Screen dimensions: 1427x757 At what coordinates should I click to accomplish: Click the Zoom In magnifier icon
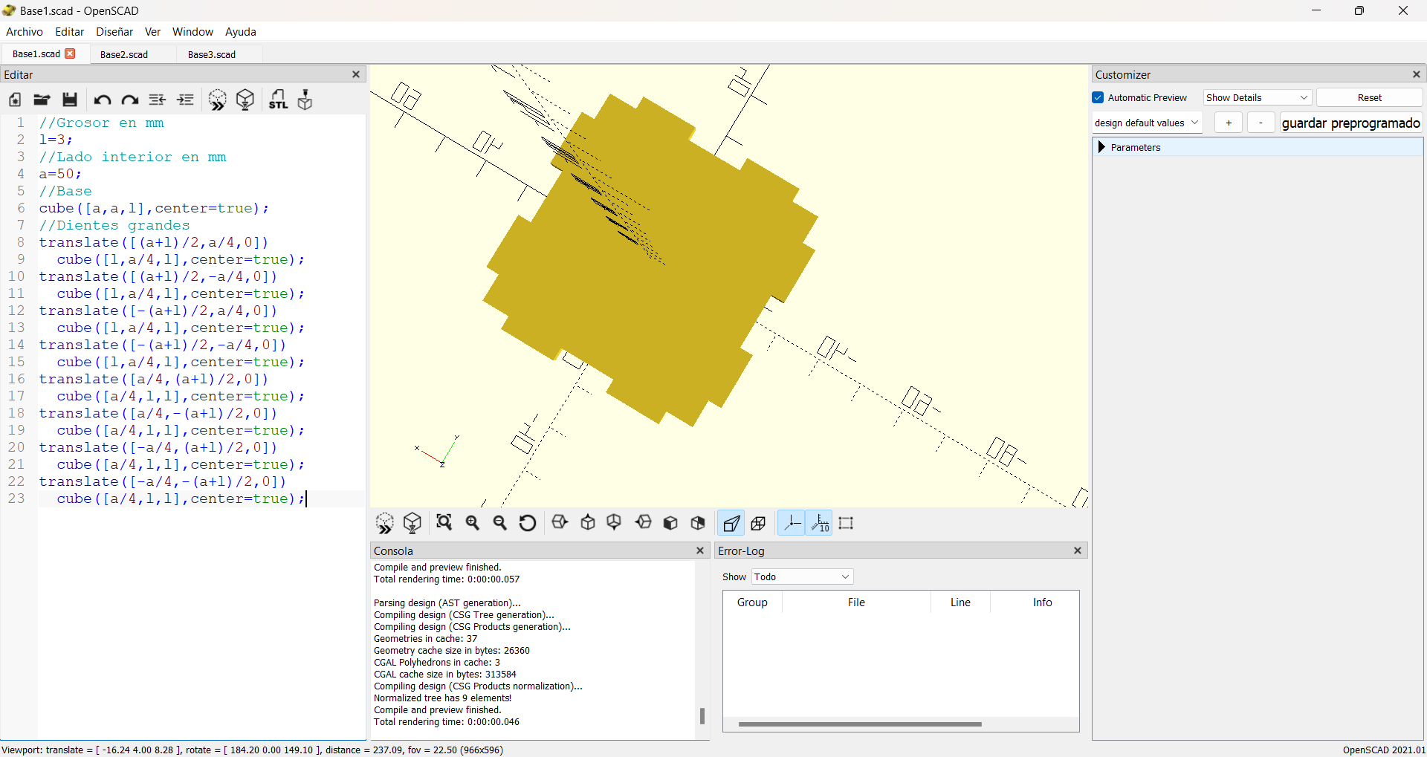click(473, 523)
